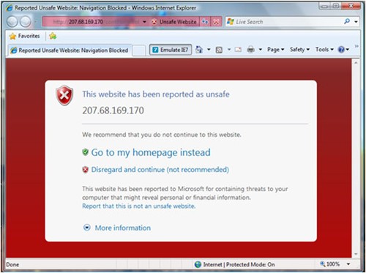The height and width of the screenshot is (273, 366).
Task: Click the 207.68.169.170 text in the warning
Action: [x=113, y=111]
